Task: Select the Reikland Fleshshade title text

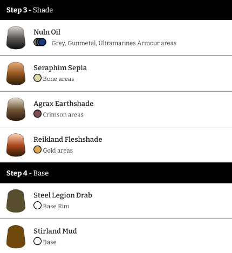Action: click(68, 139)
